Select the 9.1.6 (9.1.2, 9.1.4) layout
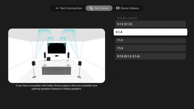The width and height of the screenshot is (194, 109). pos(150,56)
